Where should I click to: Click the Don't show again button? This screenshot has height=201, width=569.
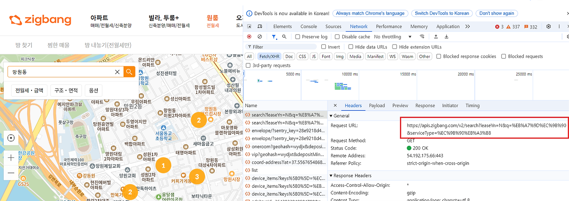(x=497, y=13)
